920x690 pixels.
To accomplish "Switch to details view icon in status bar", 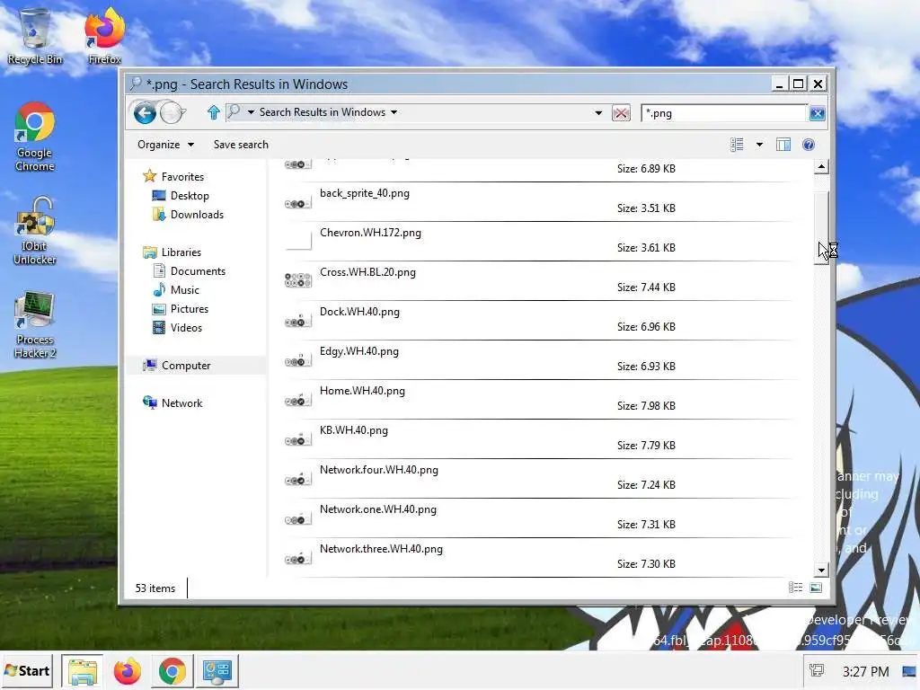I will pos(796,588).
